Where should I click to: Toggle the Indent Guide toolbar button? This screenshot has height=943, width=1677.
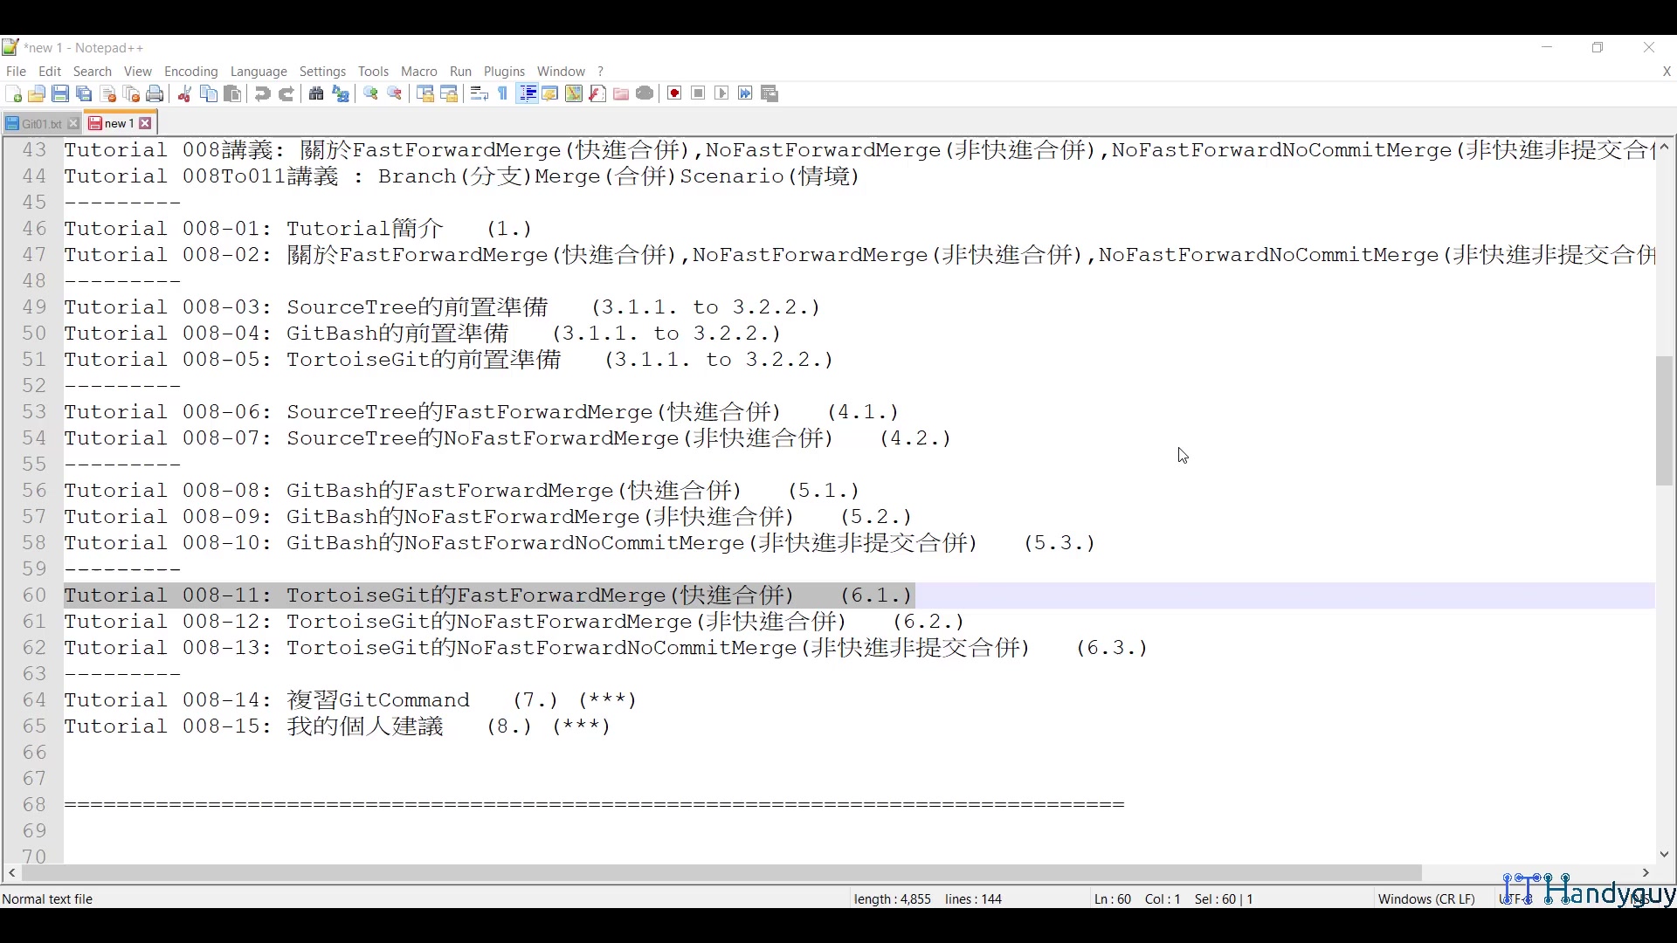click(527, 94)
